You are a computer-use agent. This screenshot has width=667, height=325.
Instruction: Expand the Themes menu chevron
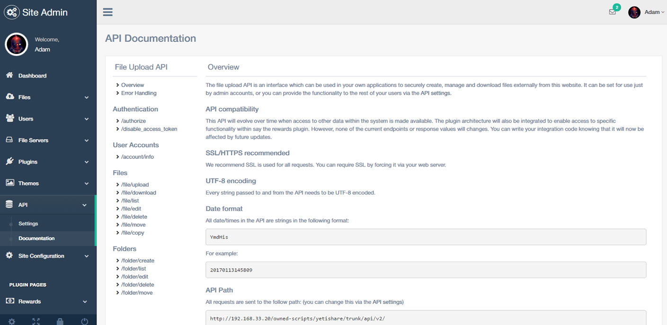87,184
